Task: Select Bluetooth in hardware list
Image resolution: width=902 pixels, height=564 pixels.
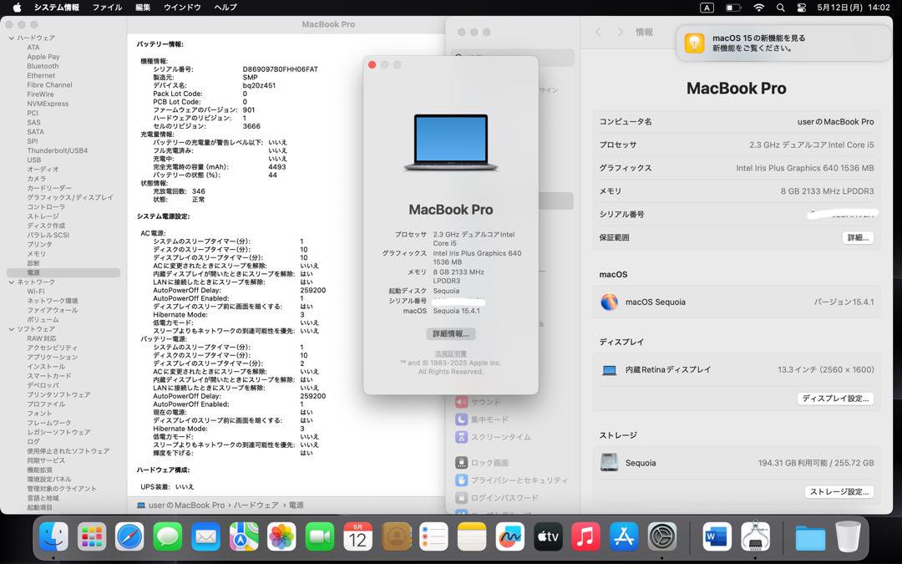Action: [43, 66]
